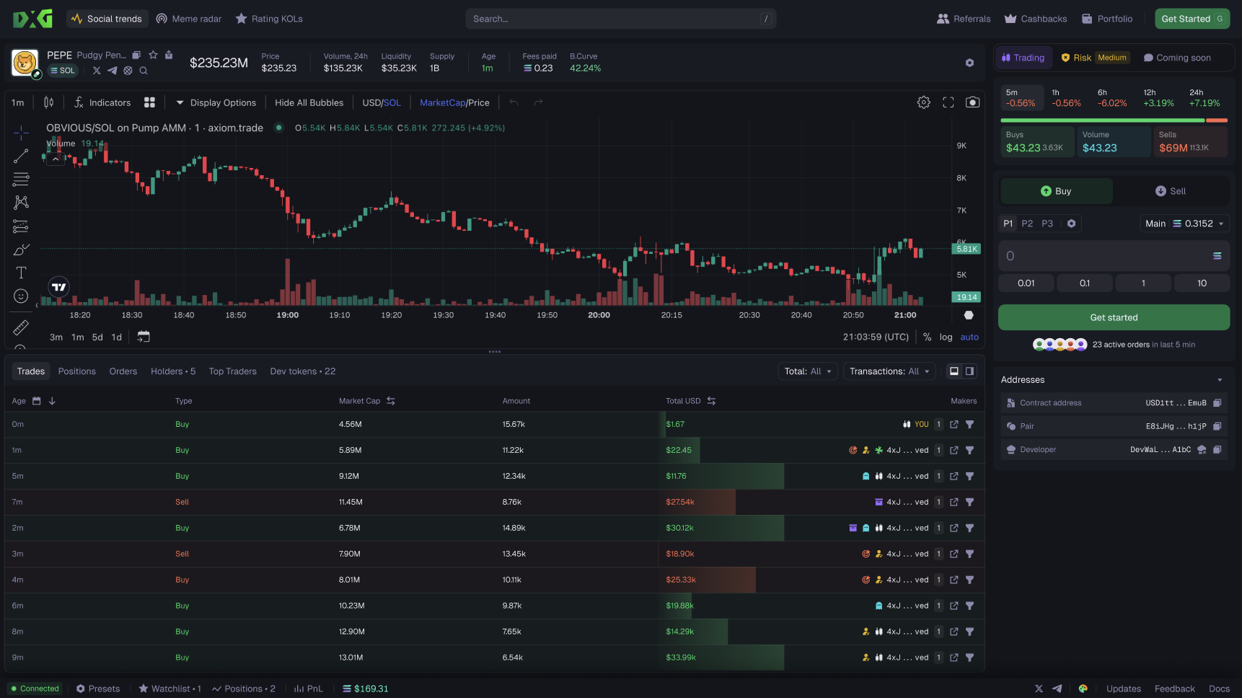Expand the Transactions: All filter
Screen dimensions: 1242x698
(889, 371)
